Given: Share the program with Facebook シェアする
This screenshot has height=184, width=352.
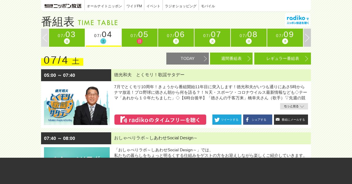Looking at the screenshot, I should [258, 120].
